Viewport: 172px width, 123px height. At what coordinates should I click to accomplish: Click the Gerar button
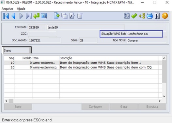tap(124, 107)
